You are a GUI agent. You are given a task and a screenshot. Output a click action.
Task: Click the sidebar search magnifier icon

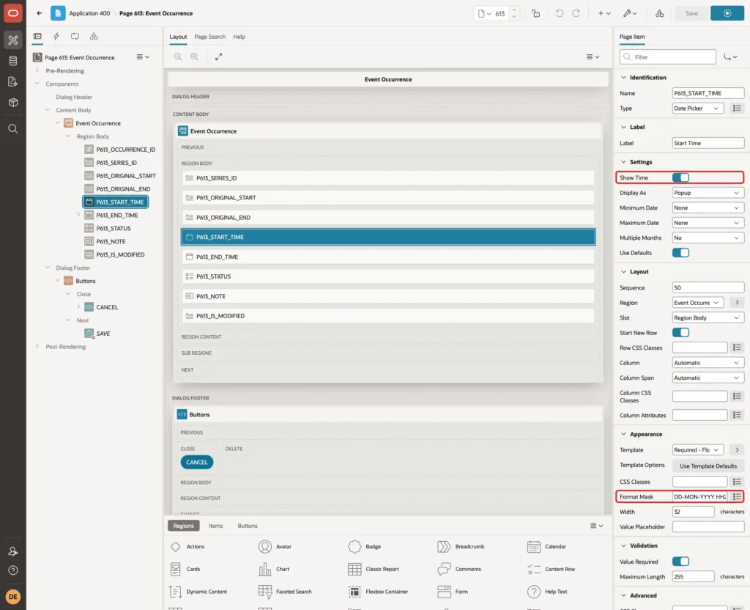pyautogui.click(x=13, y=129)
